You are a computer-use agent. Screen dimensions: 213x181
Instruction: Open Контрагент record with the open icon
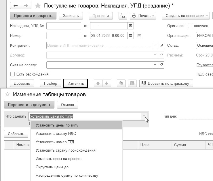[x=161, y=45]
